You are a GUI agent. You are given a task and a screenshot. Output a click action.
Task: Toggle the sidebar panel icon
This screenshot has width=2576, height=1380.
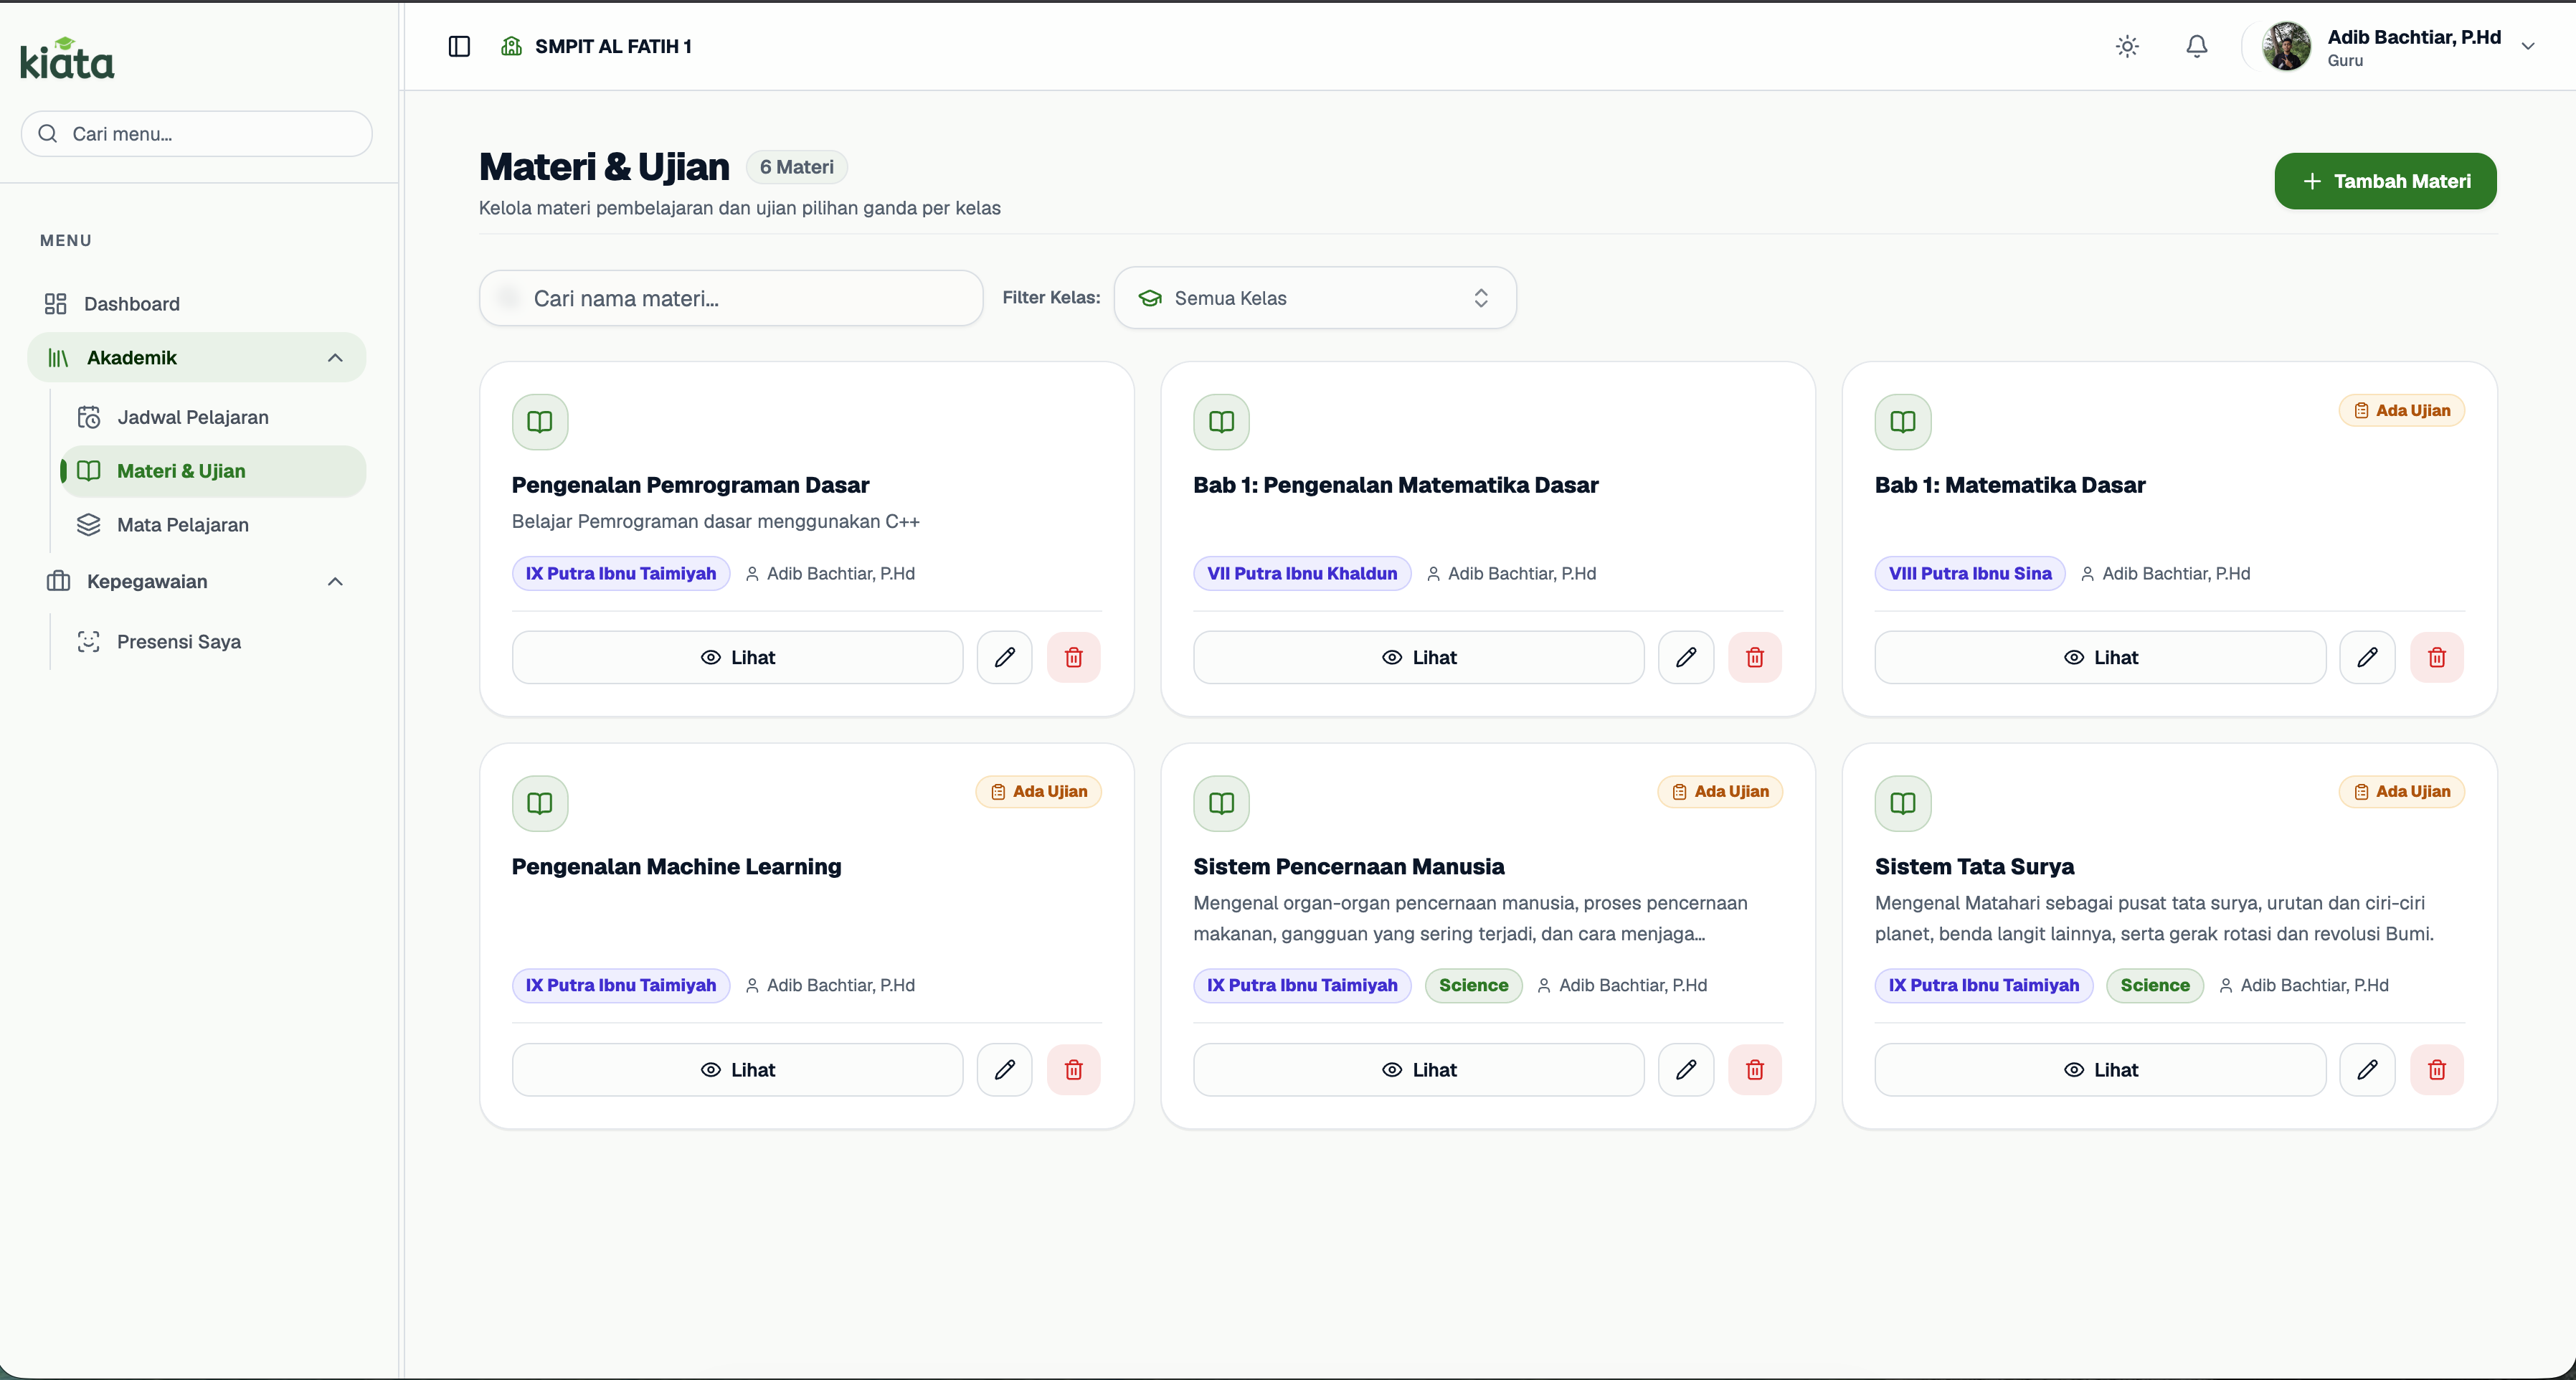coord(459,46)
